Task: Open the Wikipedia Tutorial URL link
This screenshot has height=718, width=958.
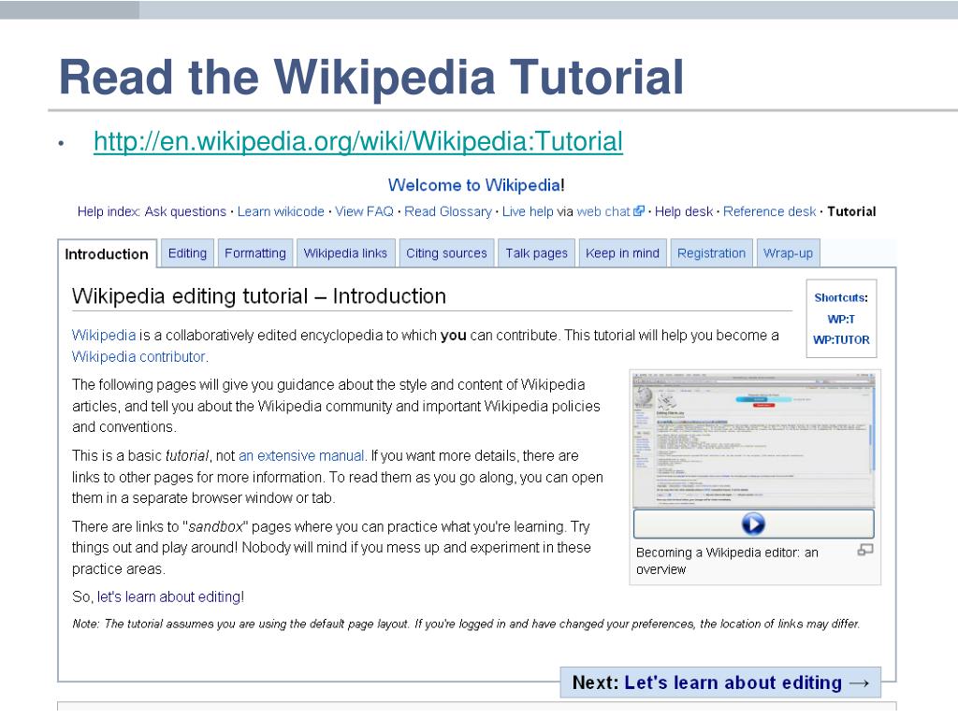Action: (x=358, y=142)
